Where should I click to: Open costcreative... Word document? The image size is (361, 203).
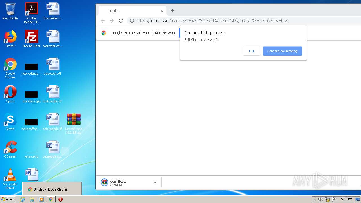(52, 39)
